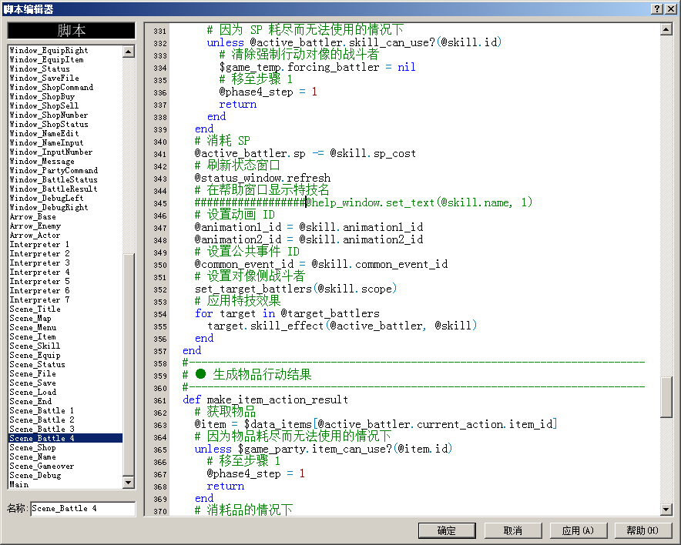Screen dimensions: 681x545
Task: Click the line '@active_battler.sp -= @skill.sp_cost'
Action: (x=305, y=154)
